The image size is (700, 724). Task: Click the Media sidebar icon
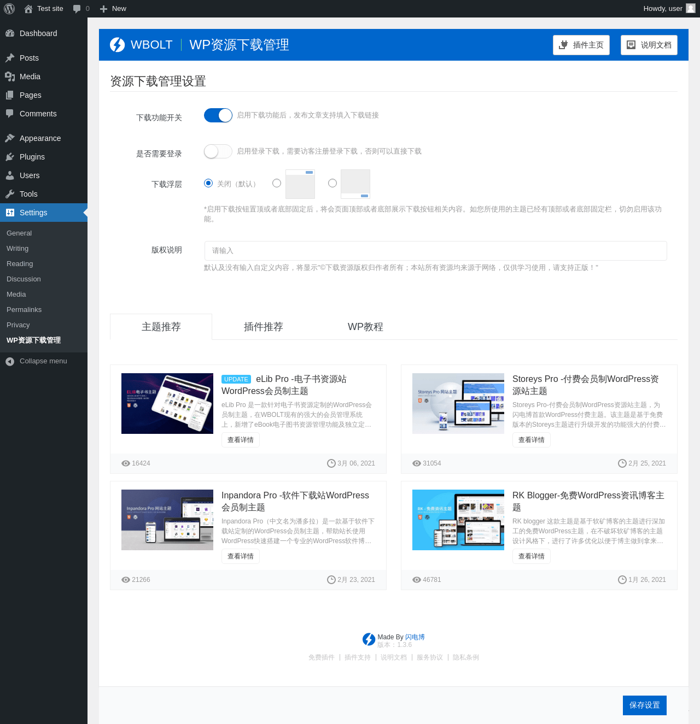coord(10,76)
